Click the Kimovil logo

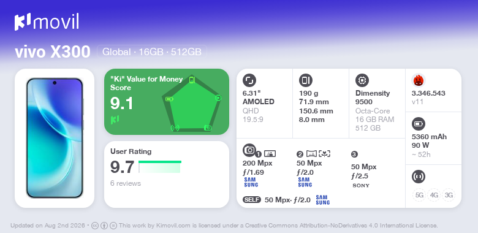tap(47, 22)
